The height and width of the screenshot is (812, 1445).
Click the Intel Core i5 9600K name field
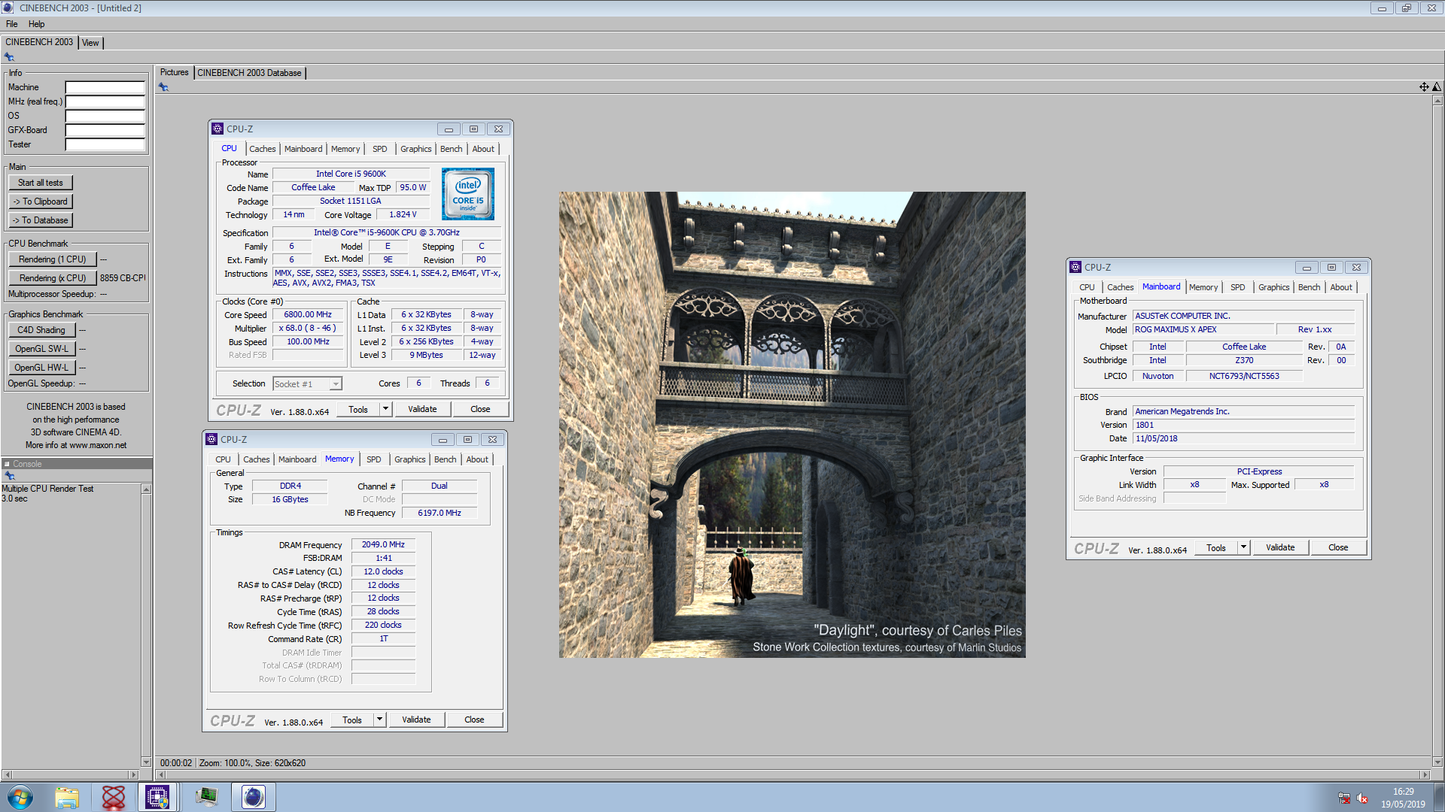[x=351, y=174]
